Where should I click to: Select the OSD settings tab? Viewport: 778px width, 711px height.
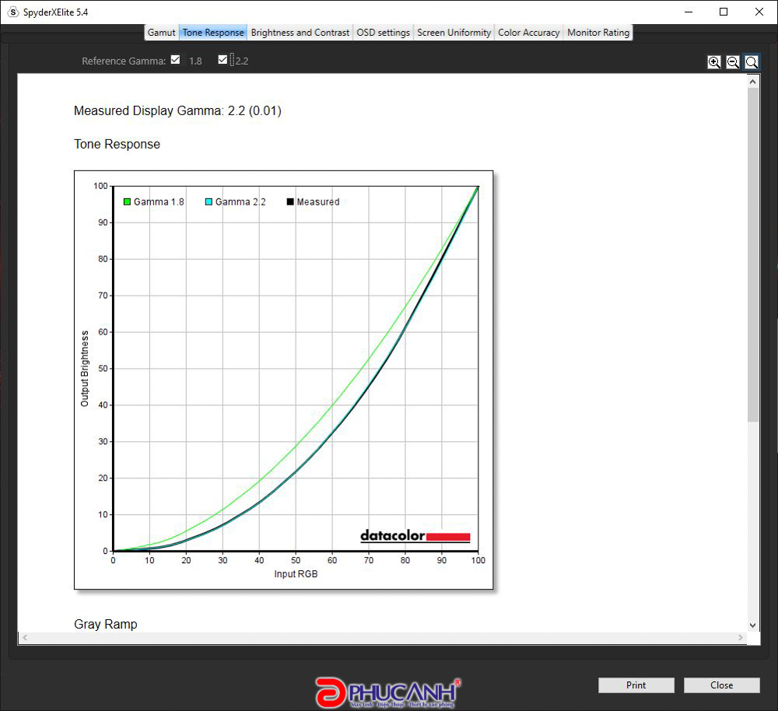click(383, 33)
